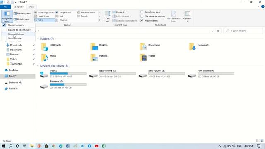Open the address bar history dropdown
The height and width of the screenshot is (149, 265).
click(212, 31)
